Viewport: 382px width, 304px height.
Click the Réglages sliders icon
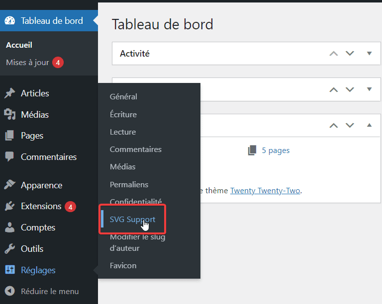10,270
